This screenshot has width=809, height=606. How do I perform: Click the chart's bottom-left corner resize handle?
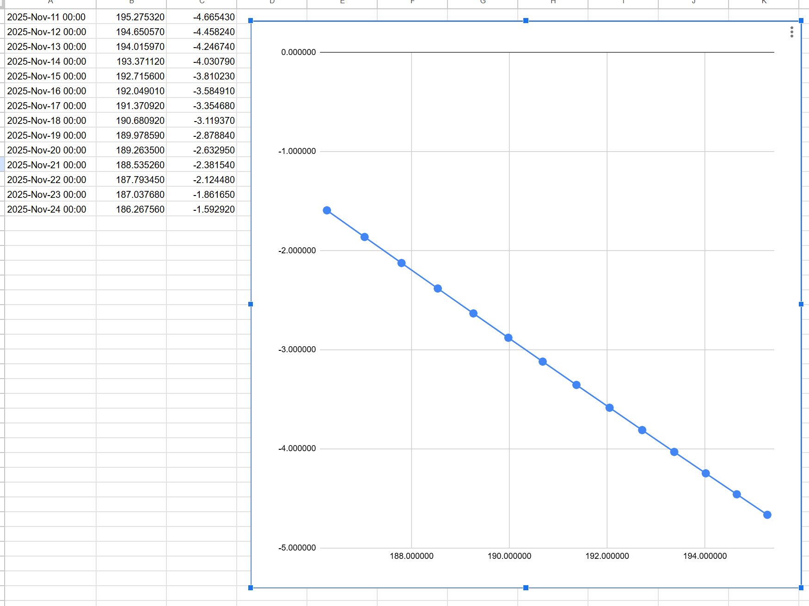(251, 588)
